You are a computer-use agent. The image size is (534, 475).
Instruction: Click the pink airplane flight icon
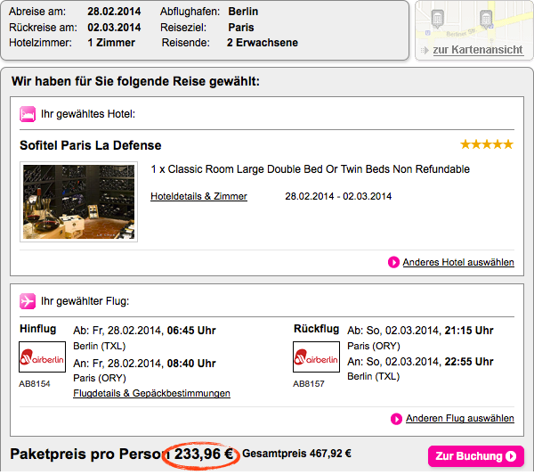(28, 301)
